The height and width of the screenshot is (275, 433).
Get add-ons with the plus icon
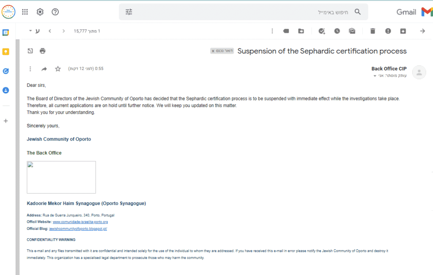[x=6, y=121]
